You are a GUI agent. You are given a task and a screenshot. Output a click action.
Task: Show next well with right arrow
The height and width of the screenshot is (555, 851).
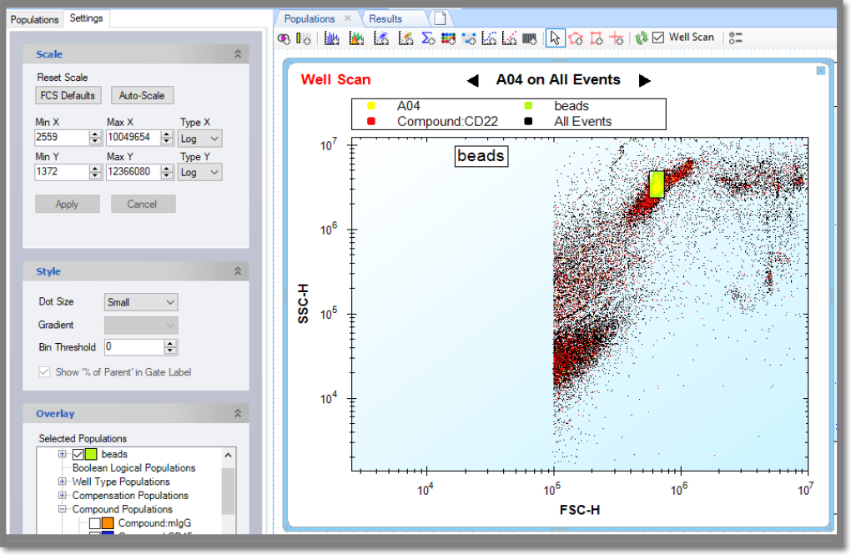tap(644, 81)
